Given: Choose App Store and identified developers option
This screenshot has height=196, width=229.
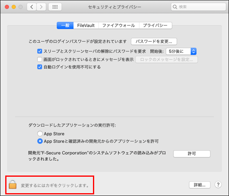Looking at the screenshot, I should [x=40, y=141].
